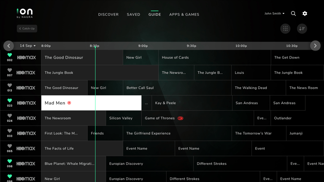Screen dimensions: 324x182
Task: Select the HBO Max logo for channel 065
Action: click(x=26, y=149)
